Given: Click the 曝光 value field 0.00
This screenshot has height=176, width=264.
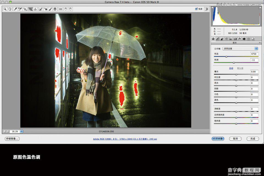Looking at the screenshot, I should tap(254, 71).
